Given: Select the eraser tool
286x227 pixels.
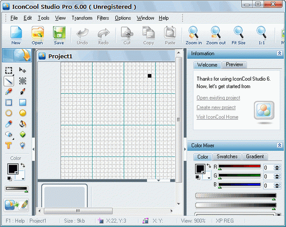Looking at the screenshot, I should (x=8, y=135).
